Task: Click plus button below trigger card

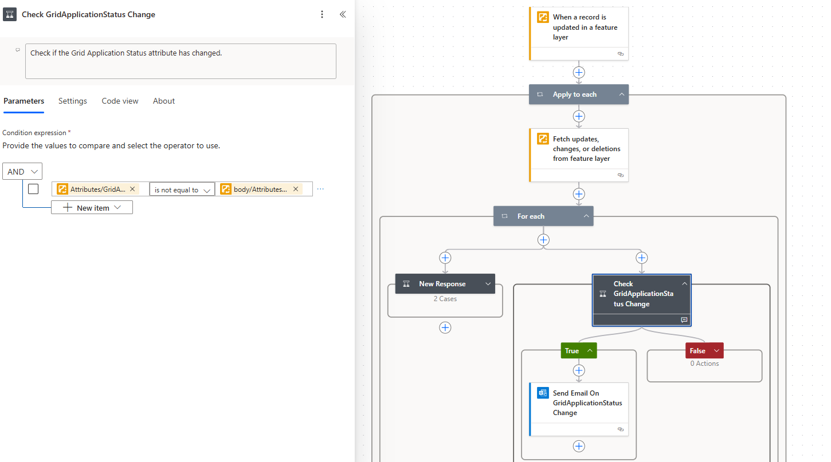Action: 579,73
